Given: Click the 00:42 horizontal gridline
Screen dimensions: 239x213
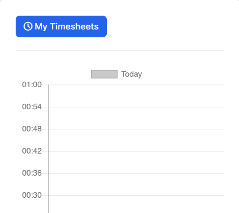Looking at the screenshot, I should (x=136, y=151).
